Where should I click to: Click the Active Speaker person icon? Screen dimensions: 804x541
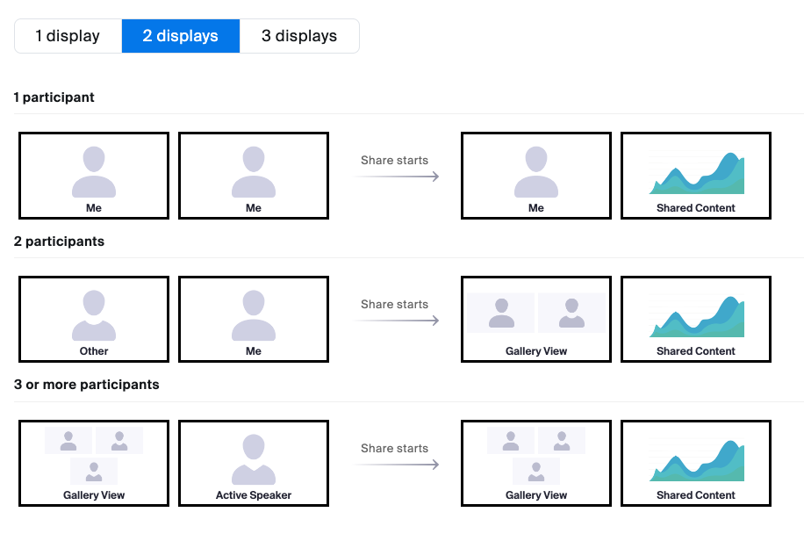pos(253,457)
